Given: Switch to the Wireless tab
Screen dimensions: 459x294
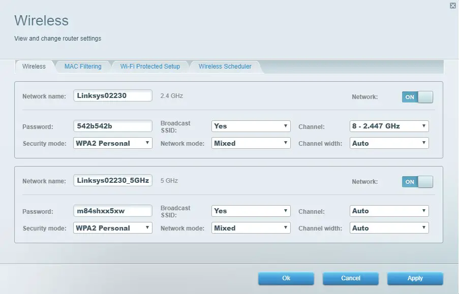Looking at the screenshot, I should [x=34, y=67].
